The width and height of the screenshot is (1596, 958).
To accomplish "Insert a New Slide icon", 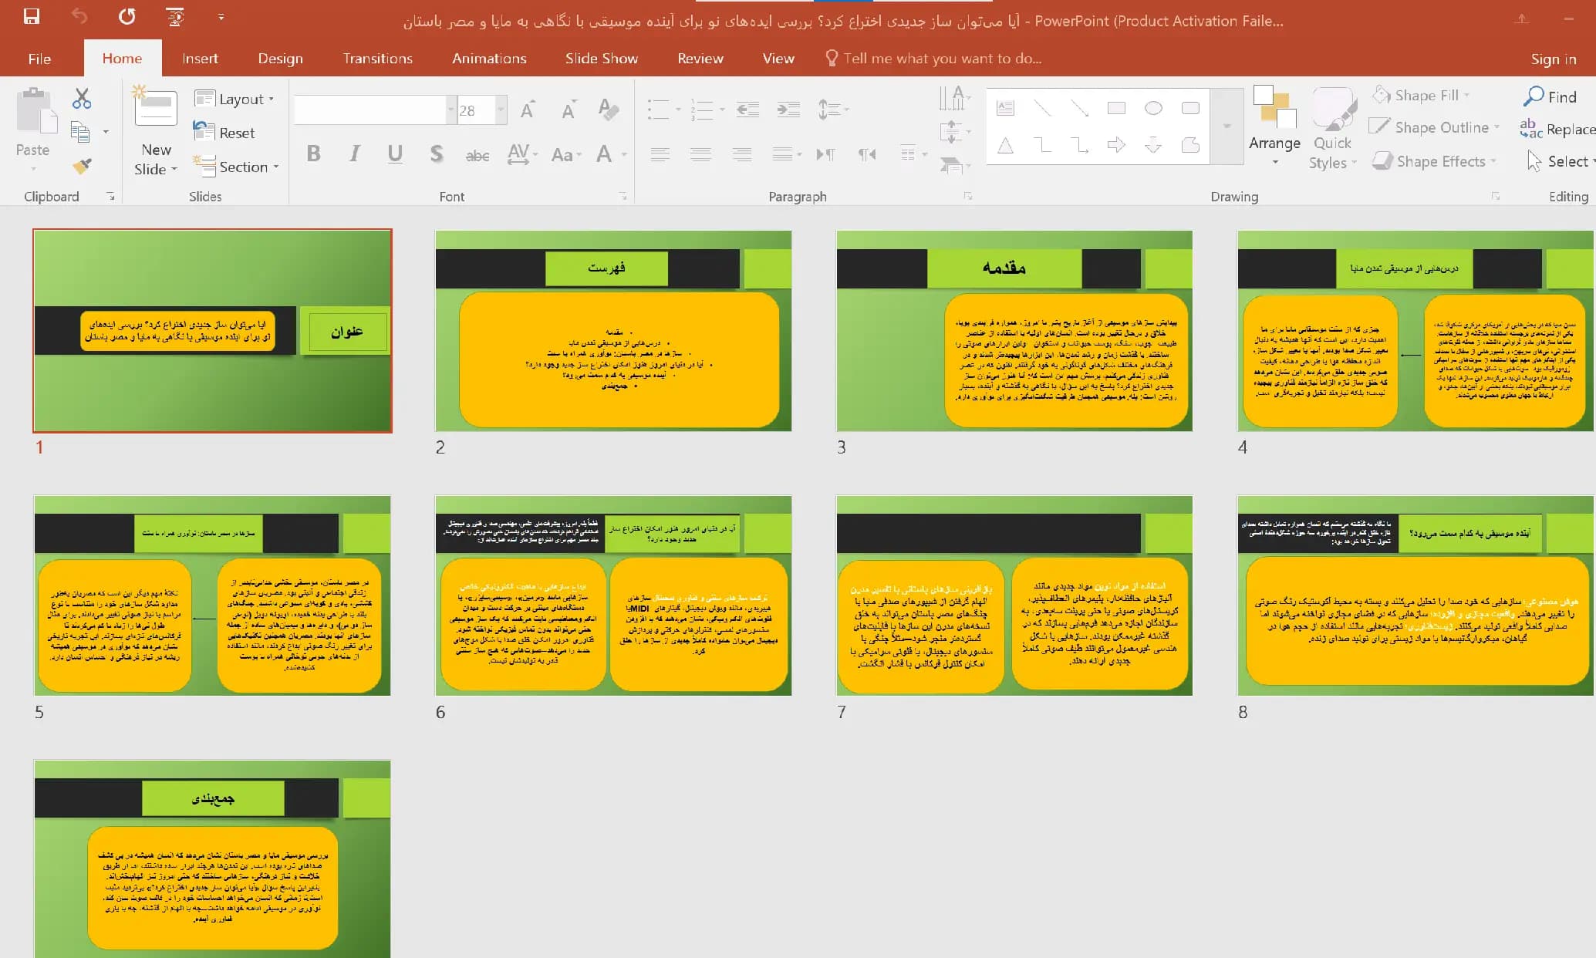I will (156, 106).
